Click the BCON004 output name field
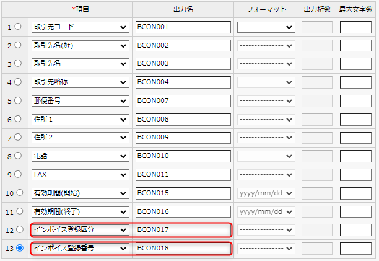Image resolution: width=379 pixels, height=261 pixels. [183, 82]
